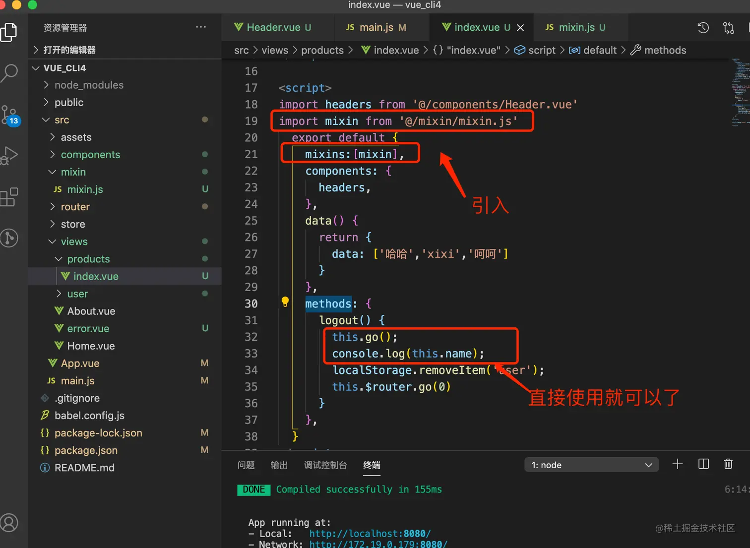
Task: Click the 'views' breadcrumb segment
Action: tap(275, 50)
